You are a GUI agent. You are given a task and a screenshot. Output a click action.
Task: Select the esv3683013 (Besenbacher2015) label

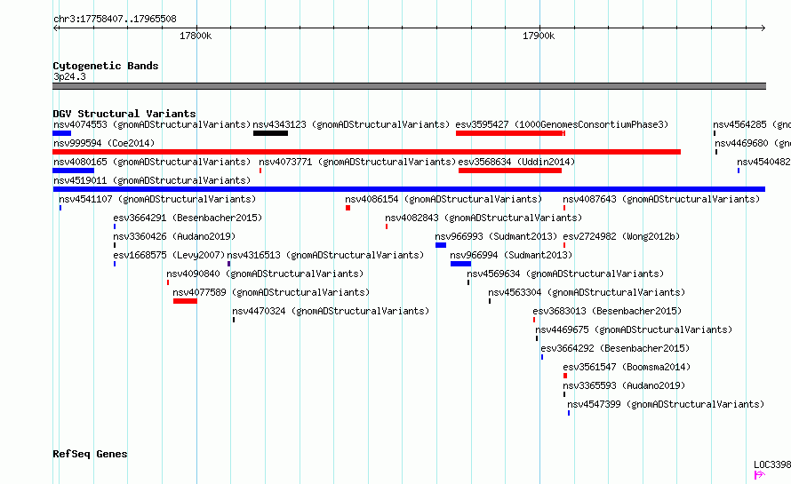[x=607, y=311]
